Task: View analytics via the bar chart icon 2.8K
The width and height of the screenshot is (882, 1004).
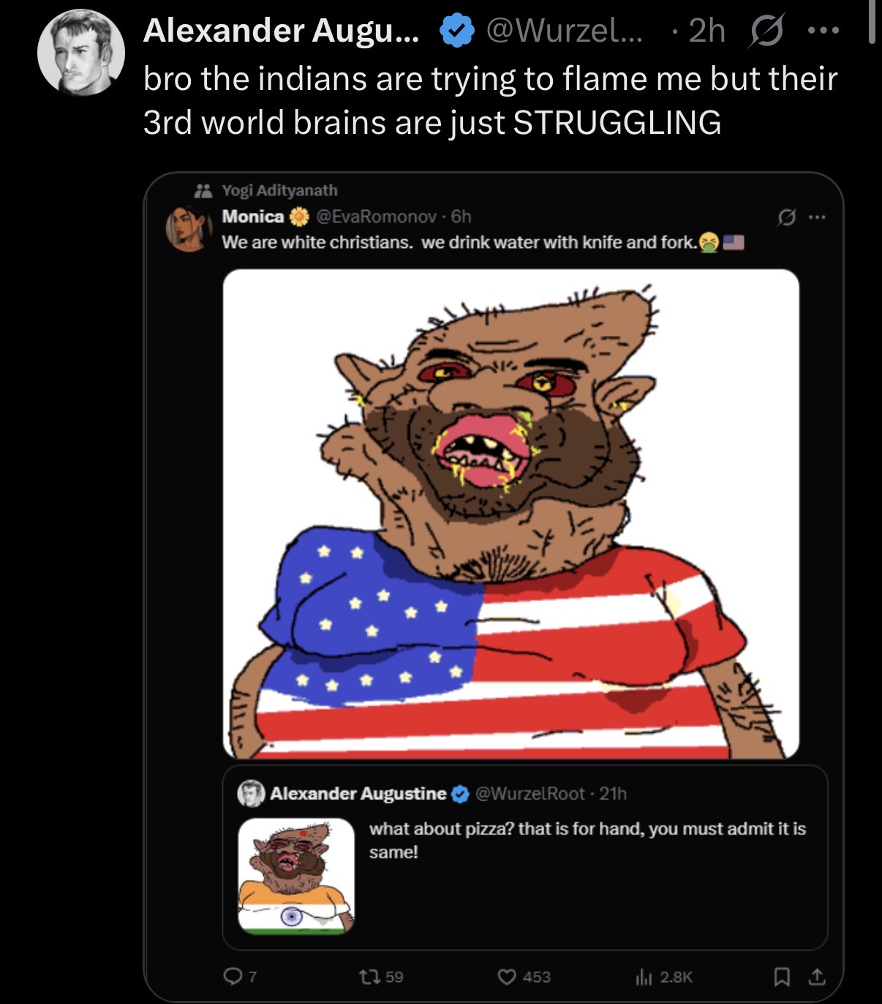Action: [664, 976]
